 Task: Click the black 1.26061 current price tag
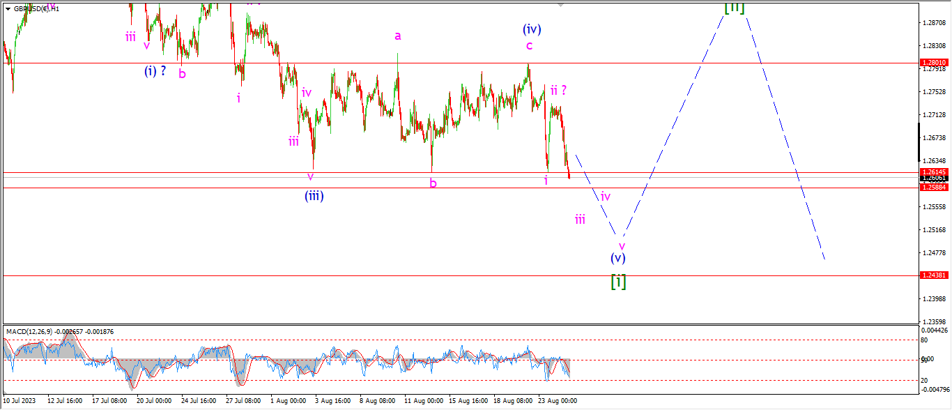[x=934, y=179]
